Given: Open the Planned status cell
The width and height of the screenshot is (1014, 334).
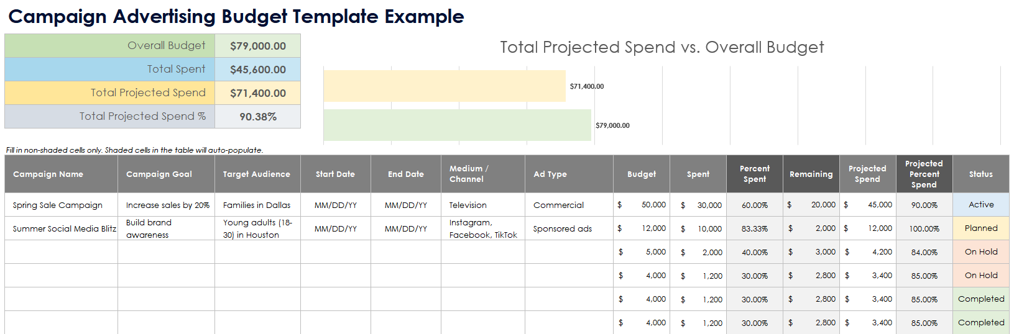Looking at the screenshot, I should 980,228.
